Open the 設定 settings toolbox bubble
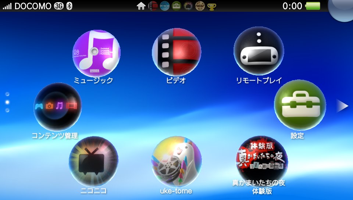The height and width of the screenshot is (200, 353). pos(300,105)
